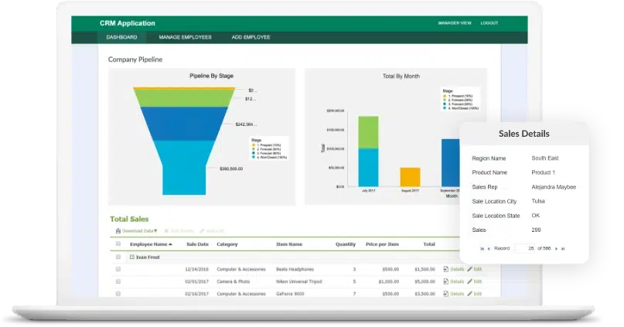Image resolution: width=624 pixels, height=327 pixels.
Task: Open the Manager View link
Action: pos(455,23)
